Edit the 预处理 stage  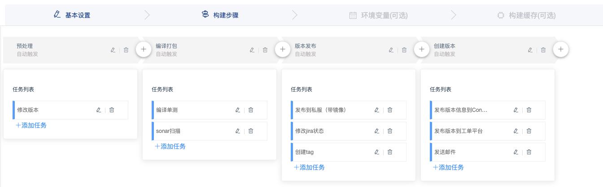click(x=113, y=50)
